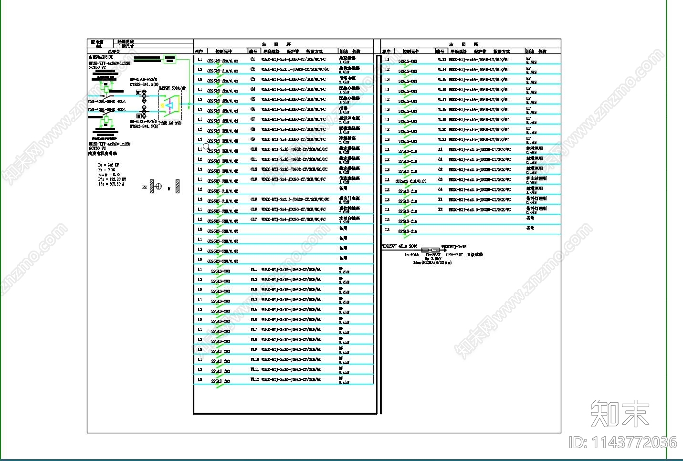Viewport: 683px width, 461px height.
Task: Click the Pe = 246 kW load calculation text
Action: click(108, 165)
